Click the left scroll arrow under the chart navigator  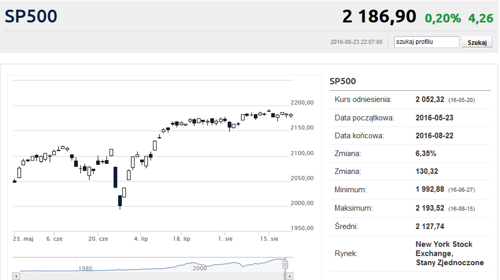pos(16,276)
